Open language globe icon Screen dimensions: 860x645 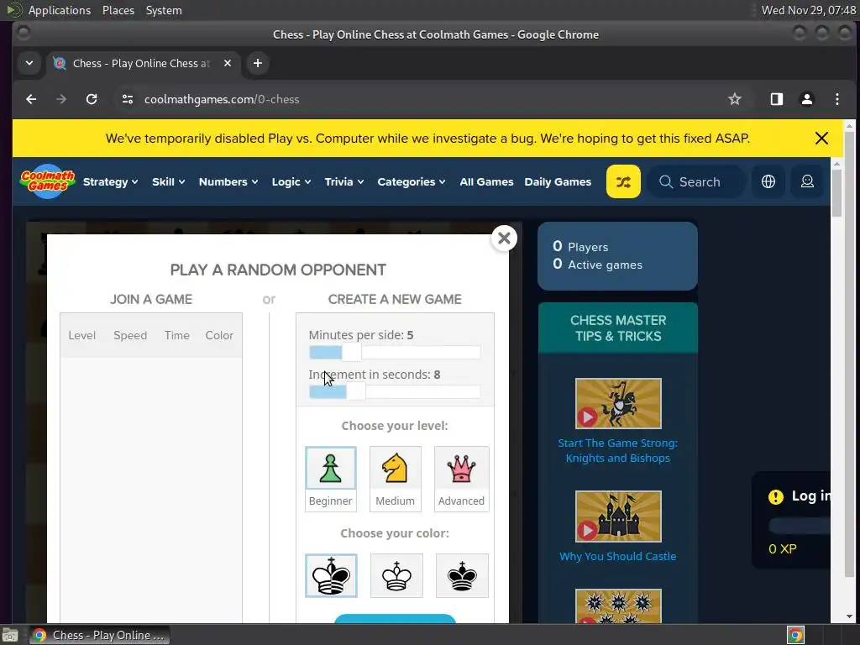pos(768,181)
